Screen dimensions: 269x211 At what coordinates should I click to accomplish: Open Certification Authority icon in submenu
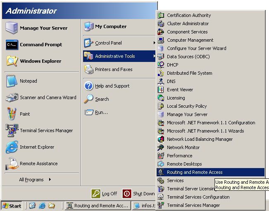161,15
